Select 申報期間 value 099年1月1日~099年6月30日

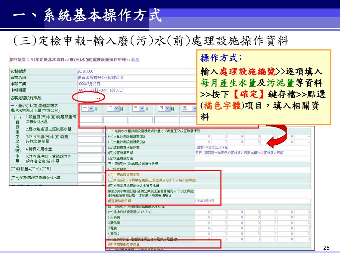coord(100,90)
